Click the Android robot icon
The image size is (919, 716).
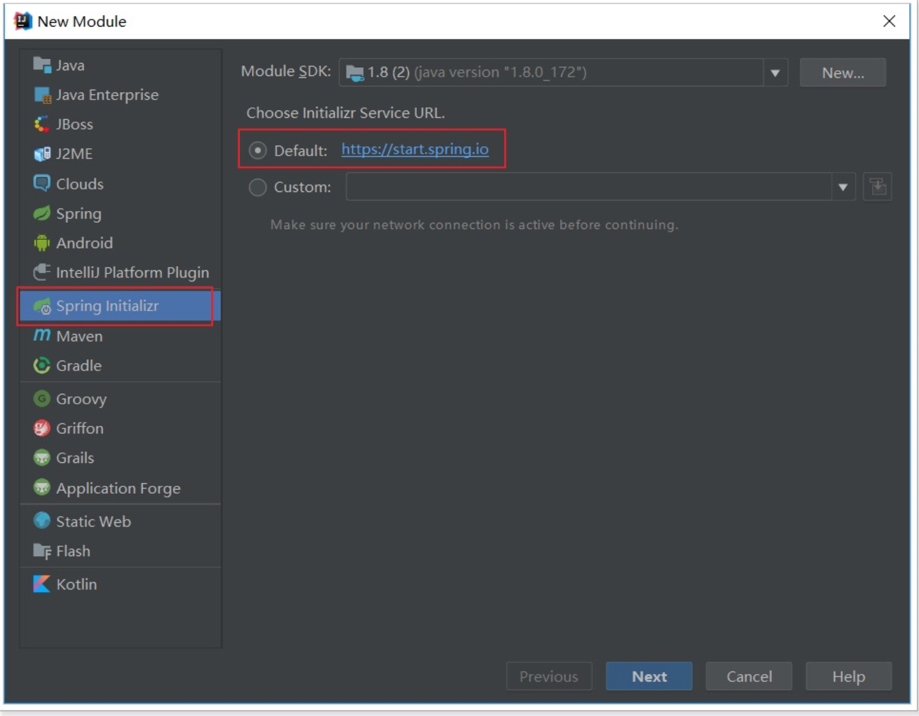[x=42, y=243]
